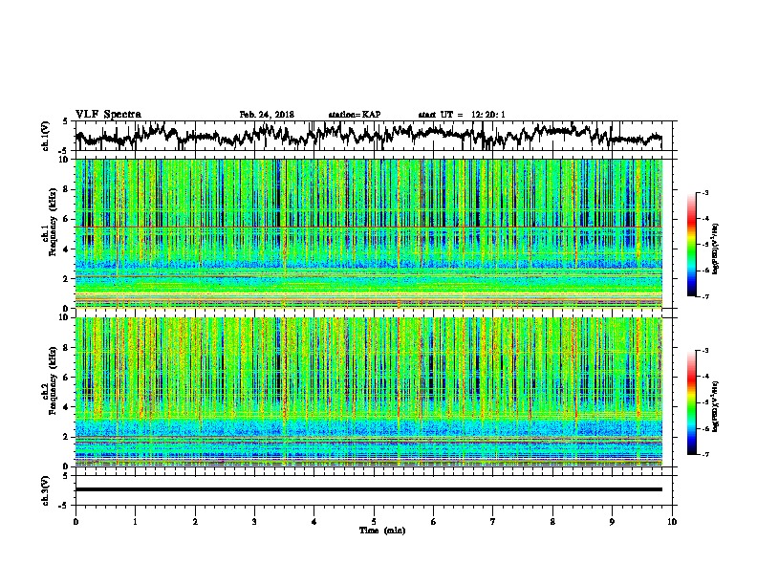Click the "Time (min)" axis title

pyautogui.click(x=382, y=531)
